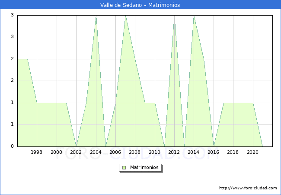This screenshot has width=281, height=195.
Task: Click the 2010 x-axis label
Action: 154,152
